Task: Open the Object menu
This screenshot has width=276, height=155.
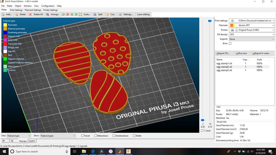Action: [18, 6]
